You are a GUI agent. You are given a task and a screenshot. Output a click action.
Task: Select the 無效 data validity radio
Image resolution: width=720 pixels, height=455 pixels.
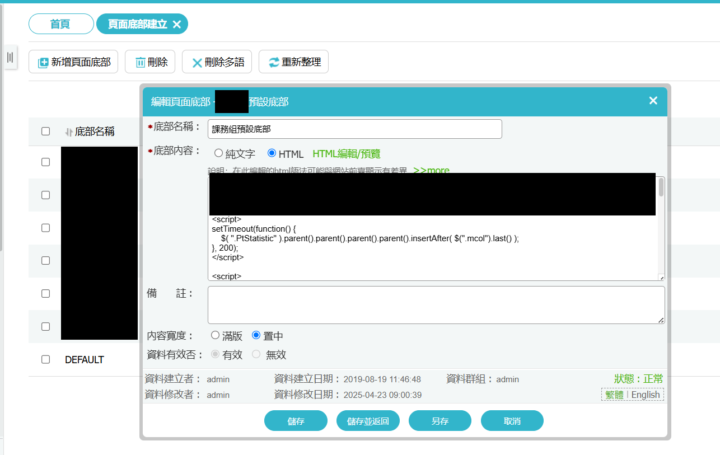point(256,354)
